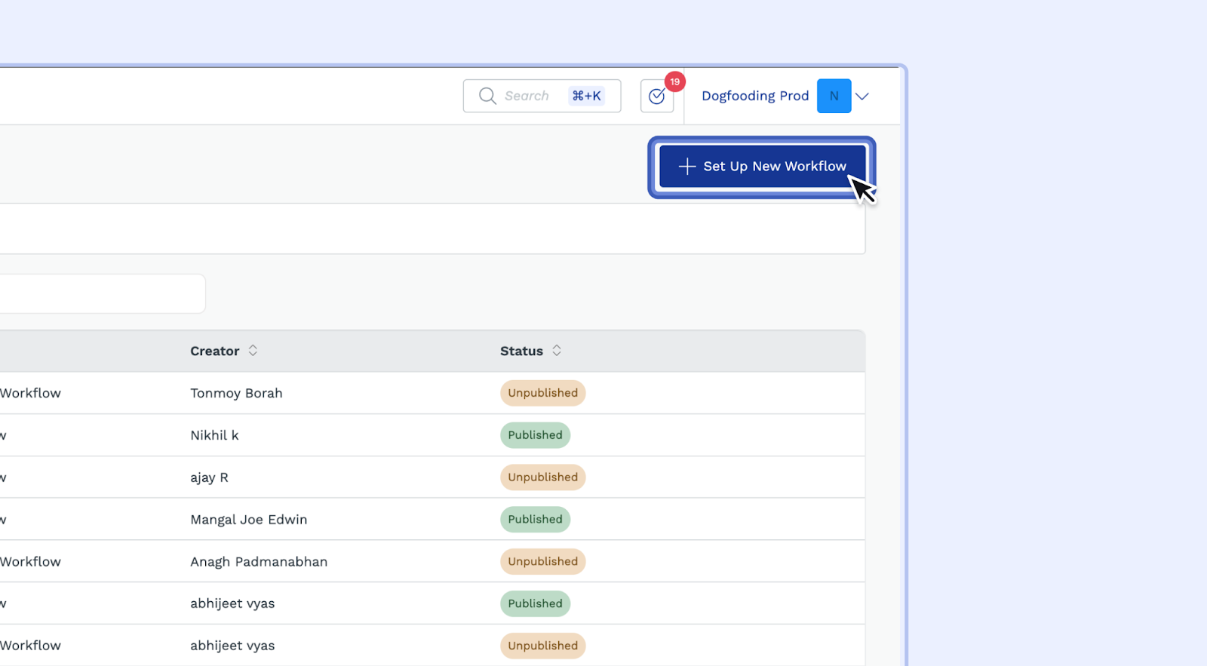The height and width of the screenshot is (666, 1207).
Task: Click the Search input field
Action: coord(528,96)
